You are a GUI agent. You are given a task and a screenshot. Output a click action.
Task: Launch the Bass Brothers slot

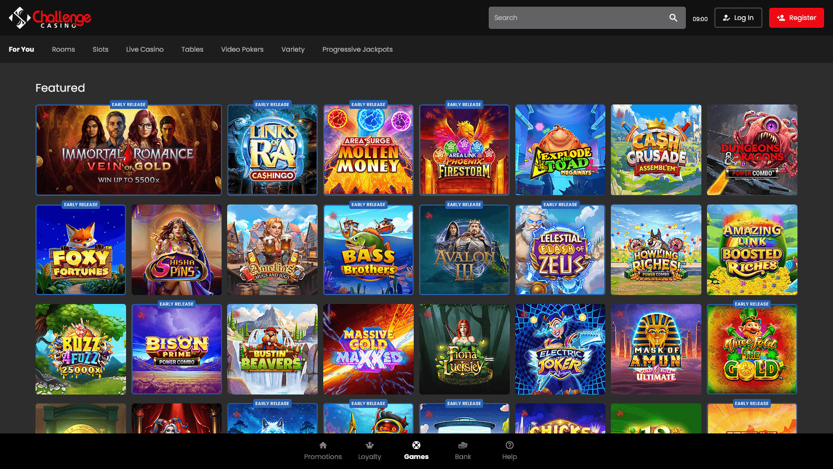pyautogui.click(x=368, y=250)
